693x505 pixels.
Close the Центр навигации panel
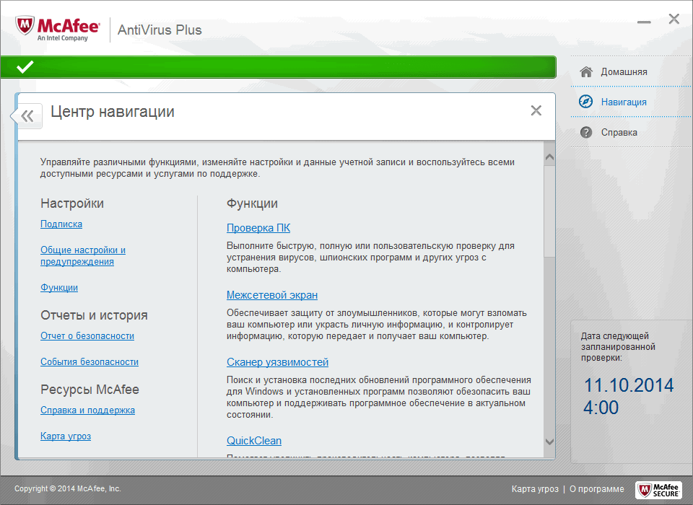point(536,110)
